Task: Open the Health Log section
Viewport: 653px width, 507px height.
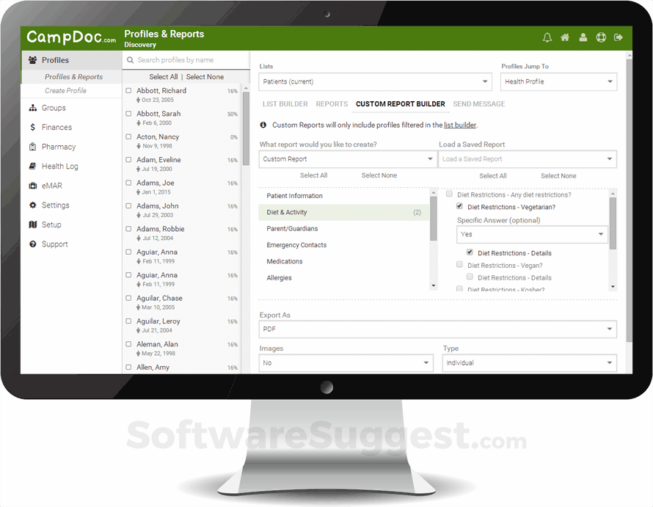Action: click(x=59, y=166)
